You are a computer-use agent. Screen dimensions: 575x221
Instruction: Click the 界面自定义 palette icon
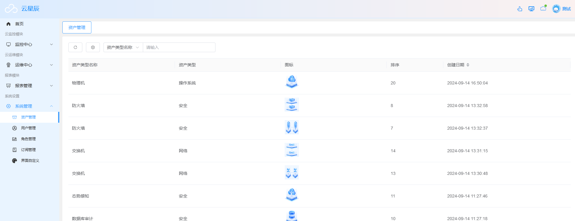pyautogui.click(x=15, y=161)
